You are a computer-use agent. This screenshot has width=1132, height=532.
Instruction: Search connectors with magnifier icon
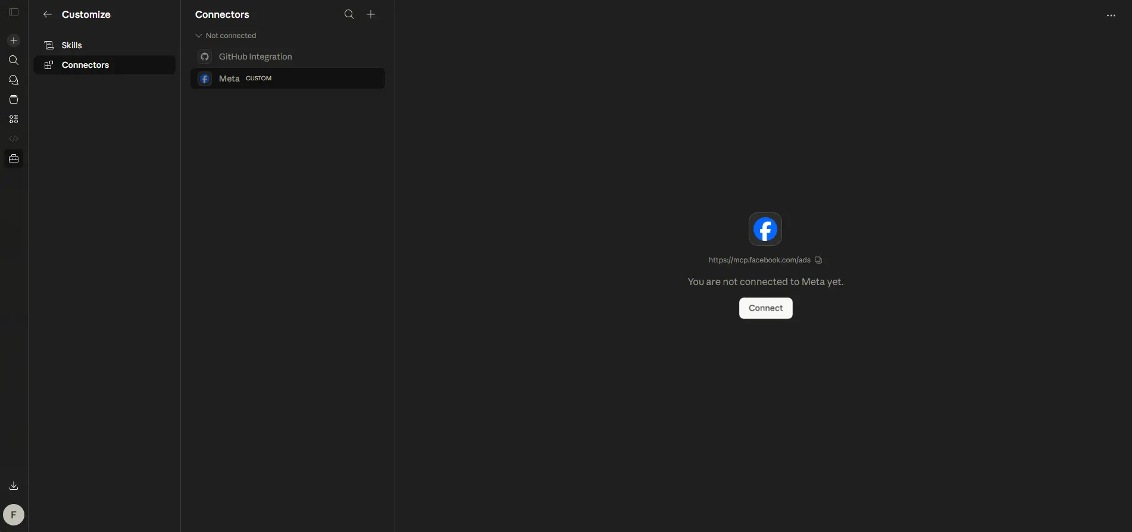[349, 14]
